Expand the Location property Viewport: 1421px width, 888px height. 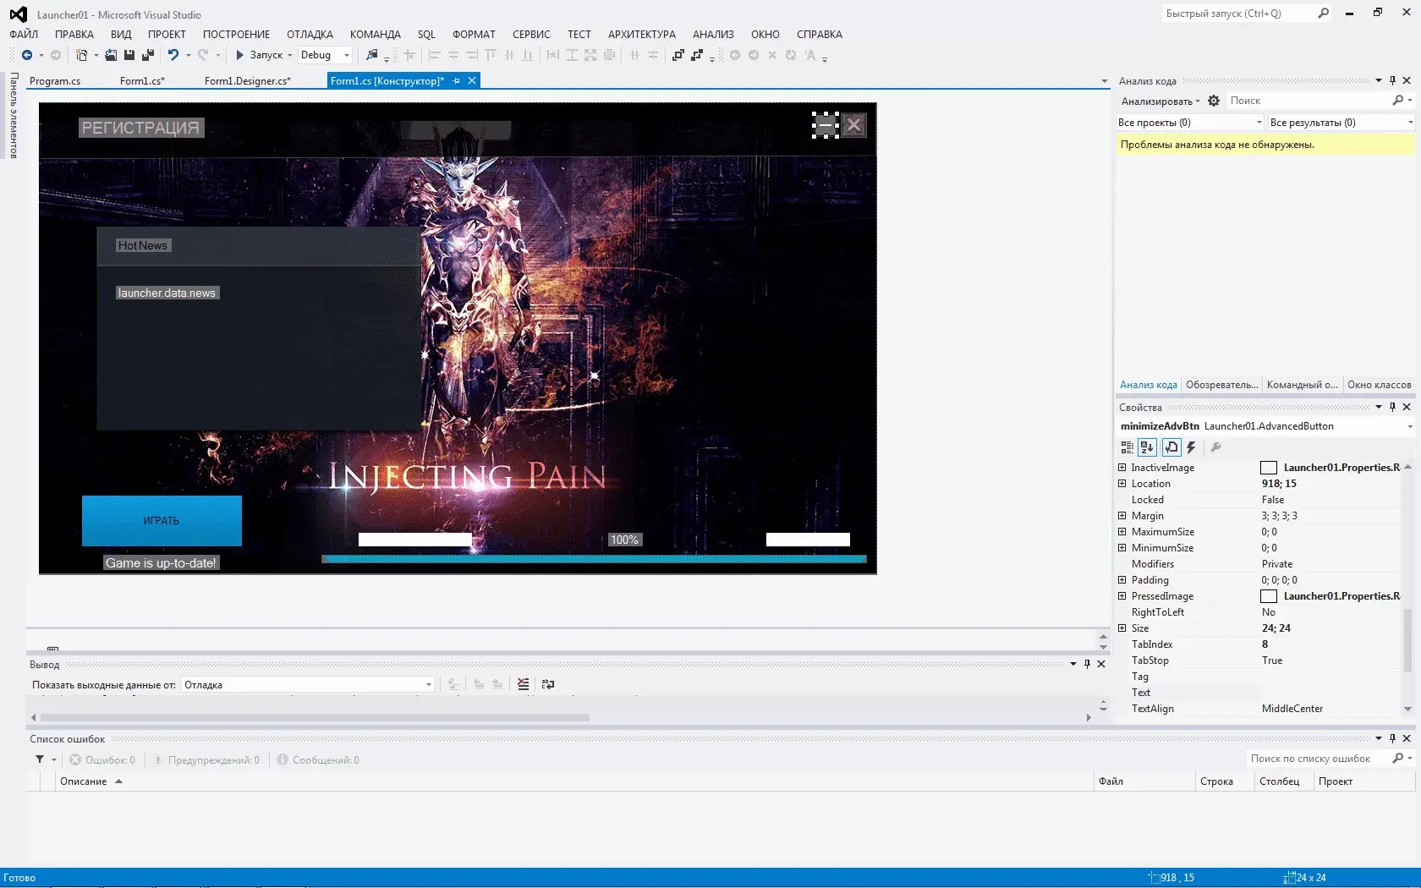pyautogui.click(x=1122, y=484)
